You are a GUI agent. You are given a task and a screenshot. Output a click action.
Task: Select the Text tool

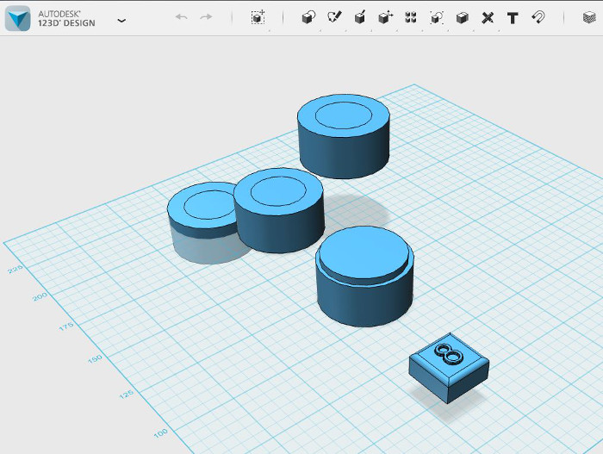pyautogui.click(x=513, y=18)
